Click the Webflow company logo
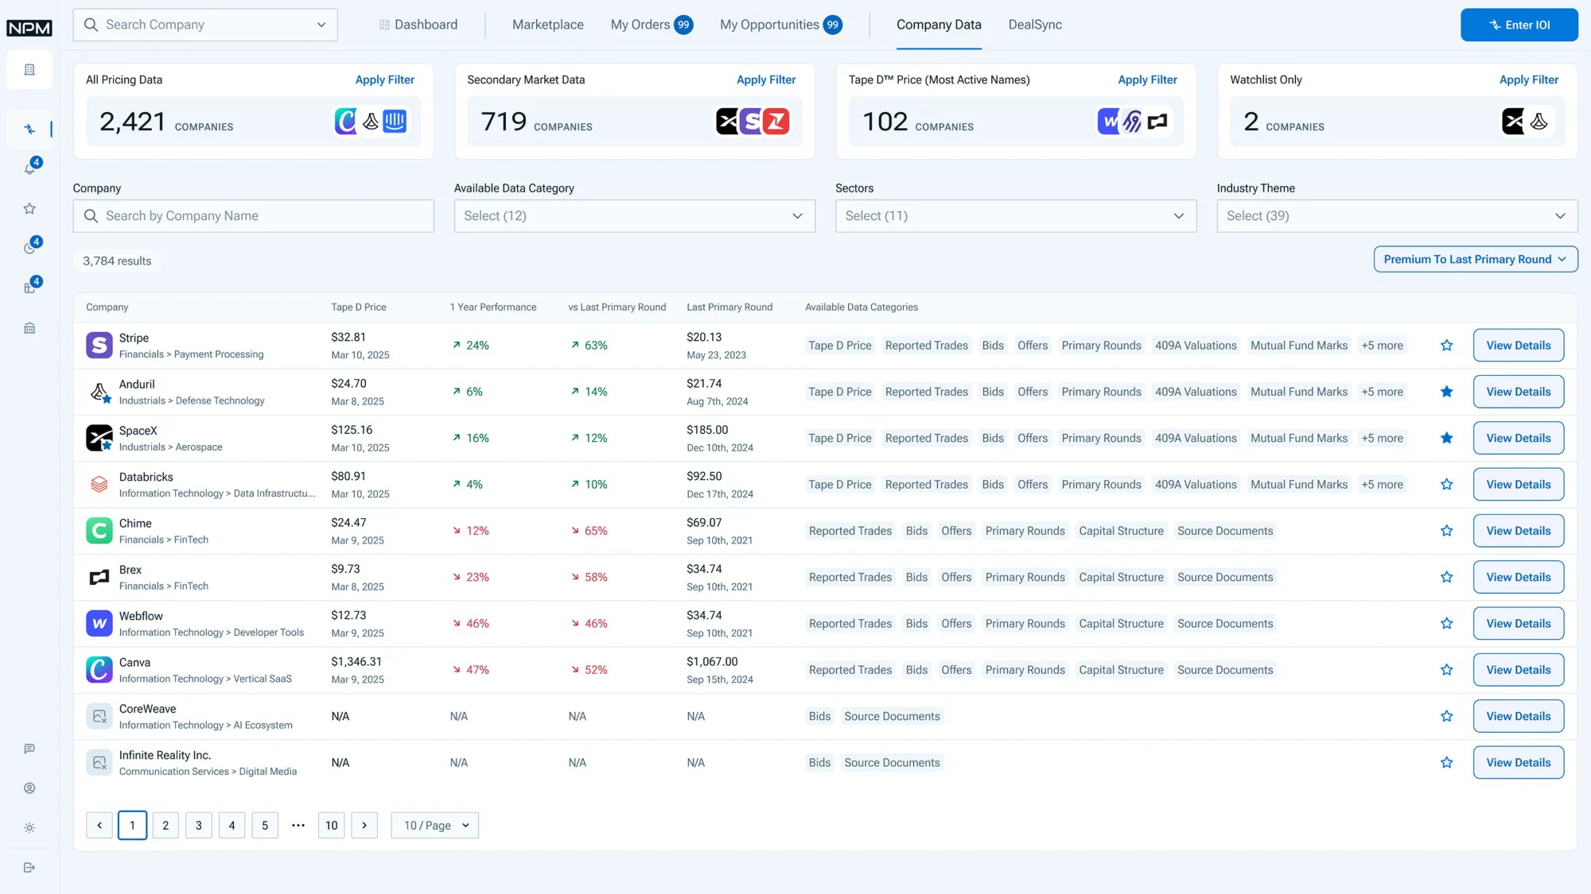The height and width of the screenshot is (894, 1591). click(x=99, y=624)
